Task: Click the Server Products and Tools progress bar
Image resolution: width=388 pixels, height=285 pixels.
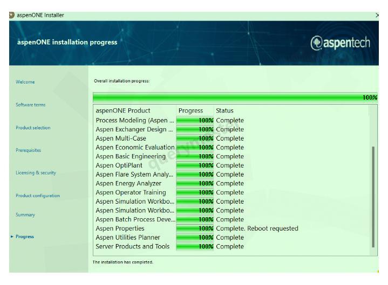Action: pos(195,246)
